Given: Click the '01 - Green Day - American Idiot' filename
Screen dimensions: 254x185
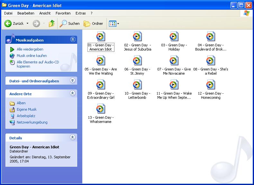Looking at the screenshot, I should (101, 47).
